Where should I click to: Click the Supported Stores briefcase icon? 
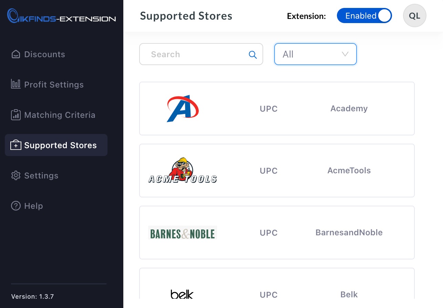[16, 145]
